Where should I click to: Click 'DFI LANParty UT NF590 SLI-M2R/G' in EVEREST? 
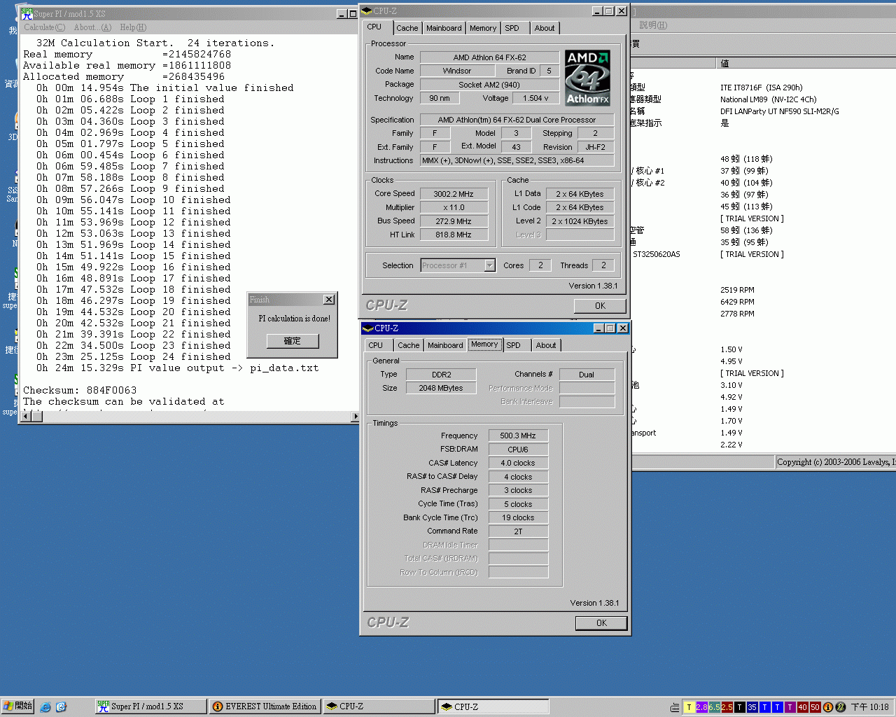click(x=780, y=111)
